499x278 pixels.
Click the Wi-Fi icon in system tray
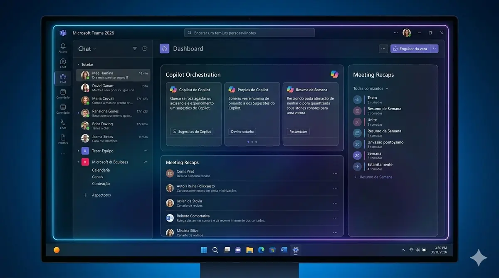(411, 250)
